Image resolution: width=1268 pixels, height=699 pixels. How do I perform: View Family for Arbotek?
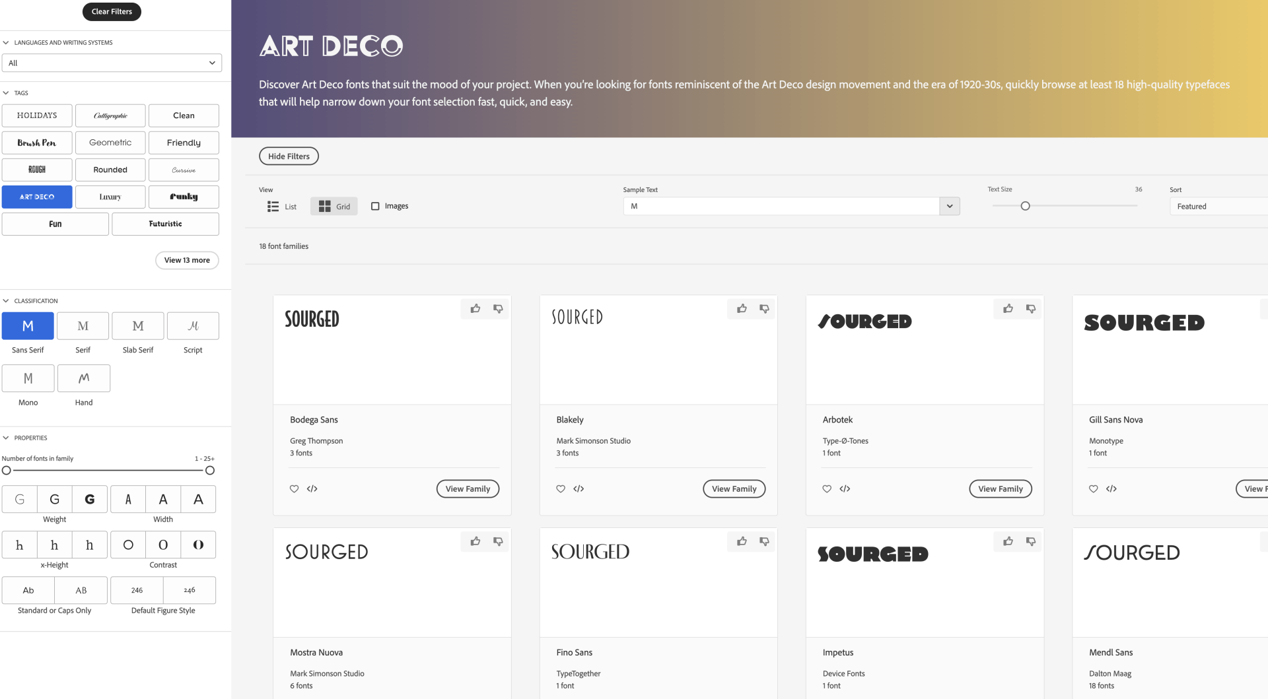[x=1001, y=489]
